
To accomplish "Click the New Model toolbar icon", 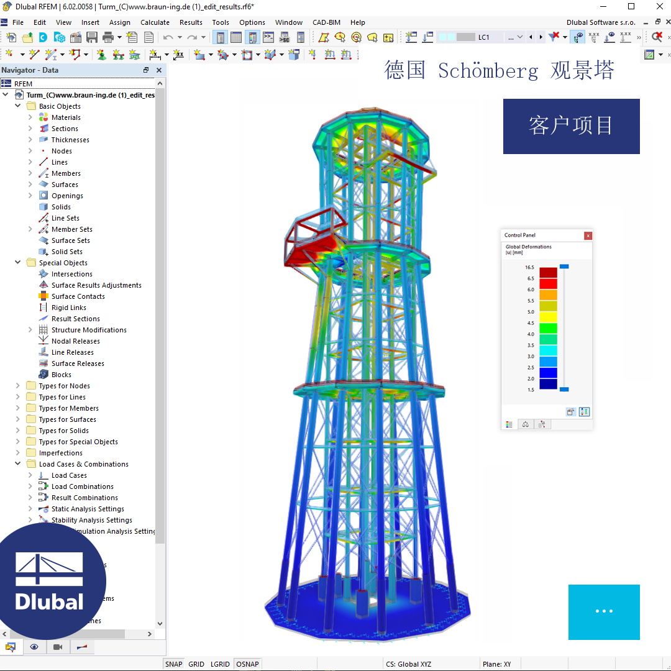I will tap(11, 38).
